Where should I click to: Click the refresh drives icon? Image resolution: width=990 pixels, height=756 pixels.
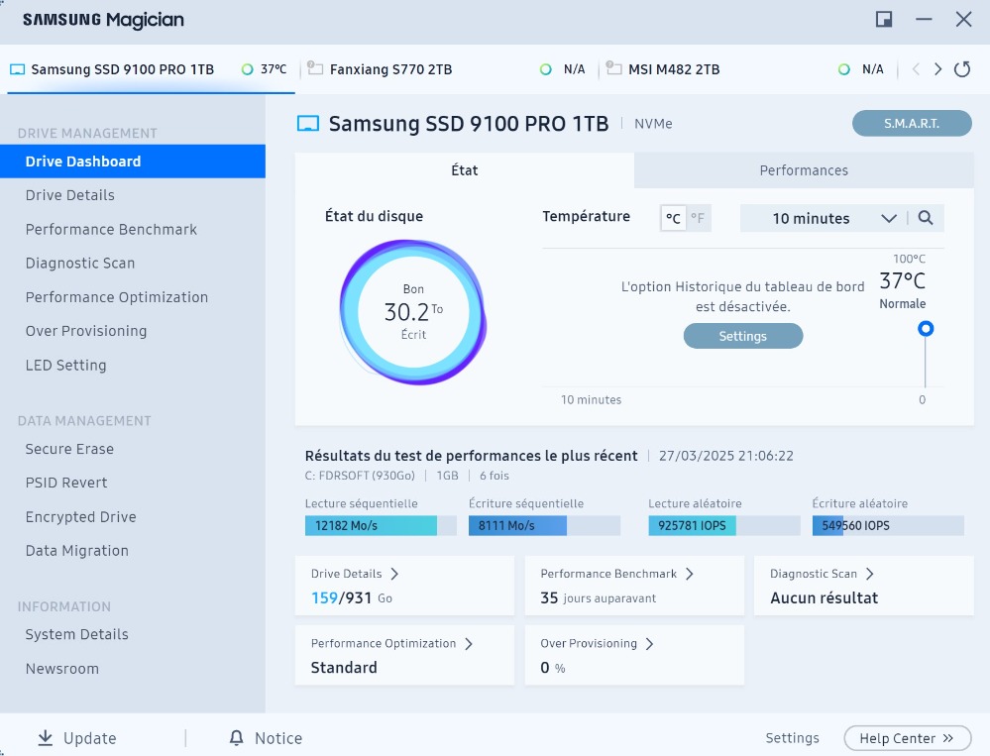click(x=961, y=69)
